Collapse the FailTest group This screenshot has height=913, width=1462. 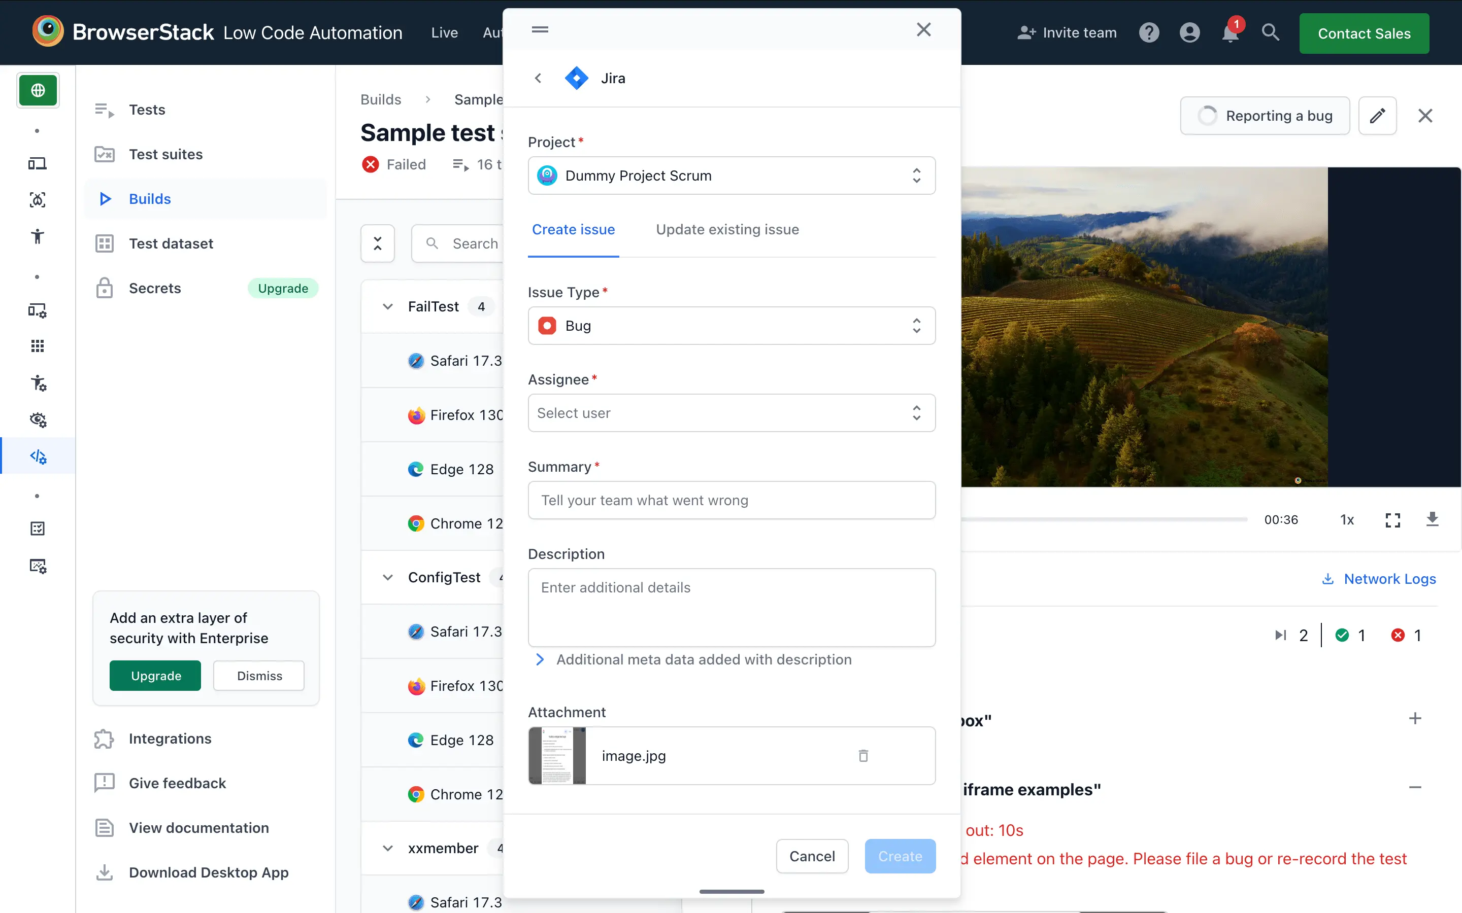pos(388,307)
